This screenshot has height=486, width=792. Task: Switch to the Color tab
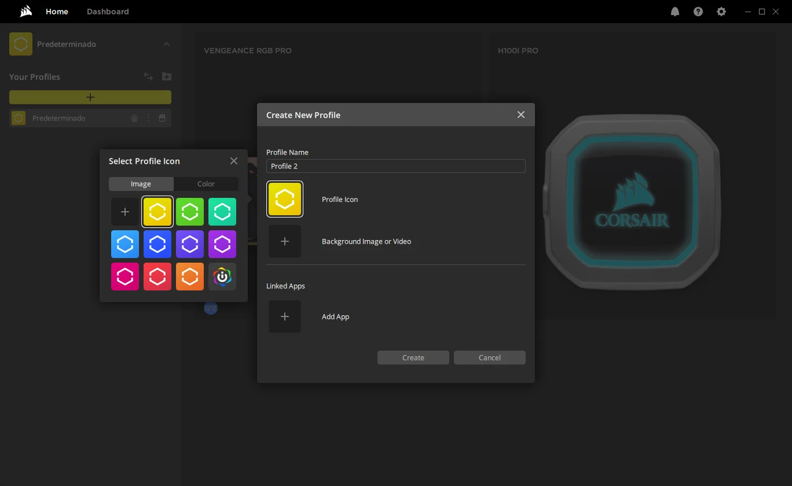point(205,183)
